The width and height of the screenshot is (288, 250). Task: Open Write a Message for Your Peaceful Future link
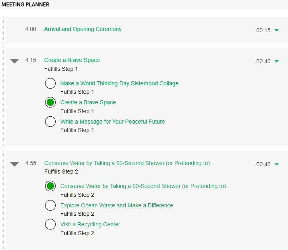tap(112, 122)
